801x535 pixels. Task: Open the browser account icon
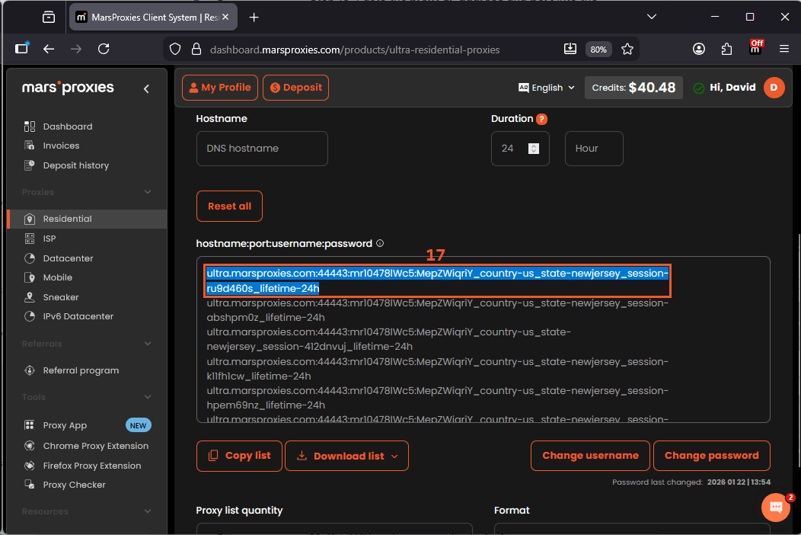[x=698, y=49]
